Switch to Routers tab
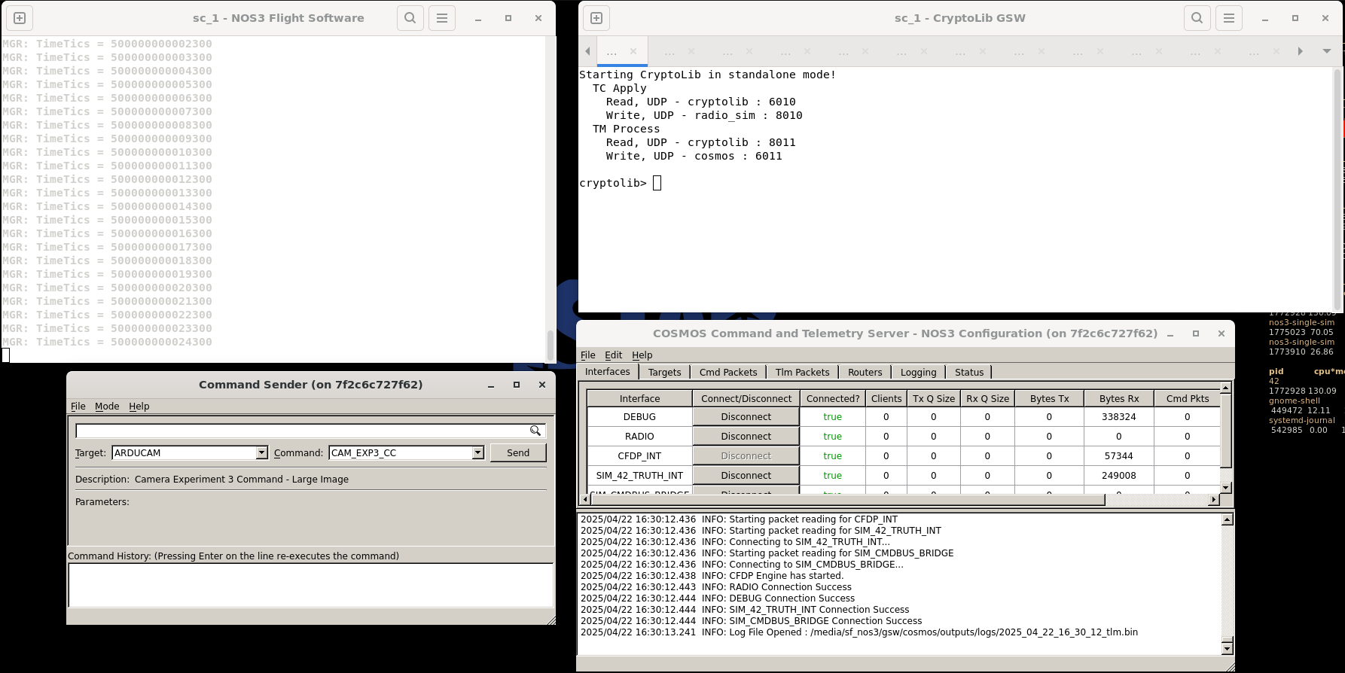Screen dimensions: 1345x673 [x=865, y=372]
